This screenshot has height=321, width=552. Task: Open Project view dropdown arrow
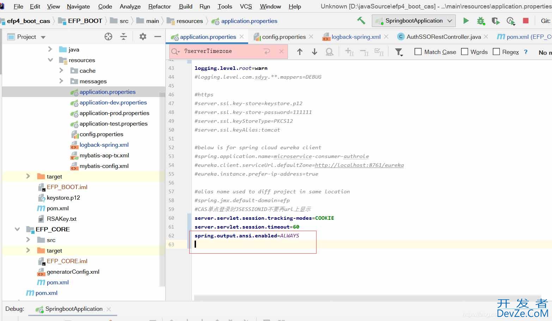[43, 37]
